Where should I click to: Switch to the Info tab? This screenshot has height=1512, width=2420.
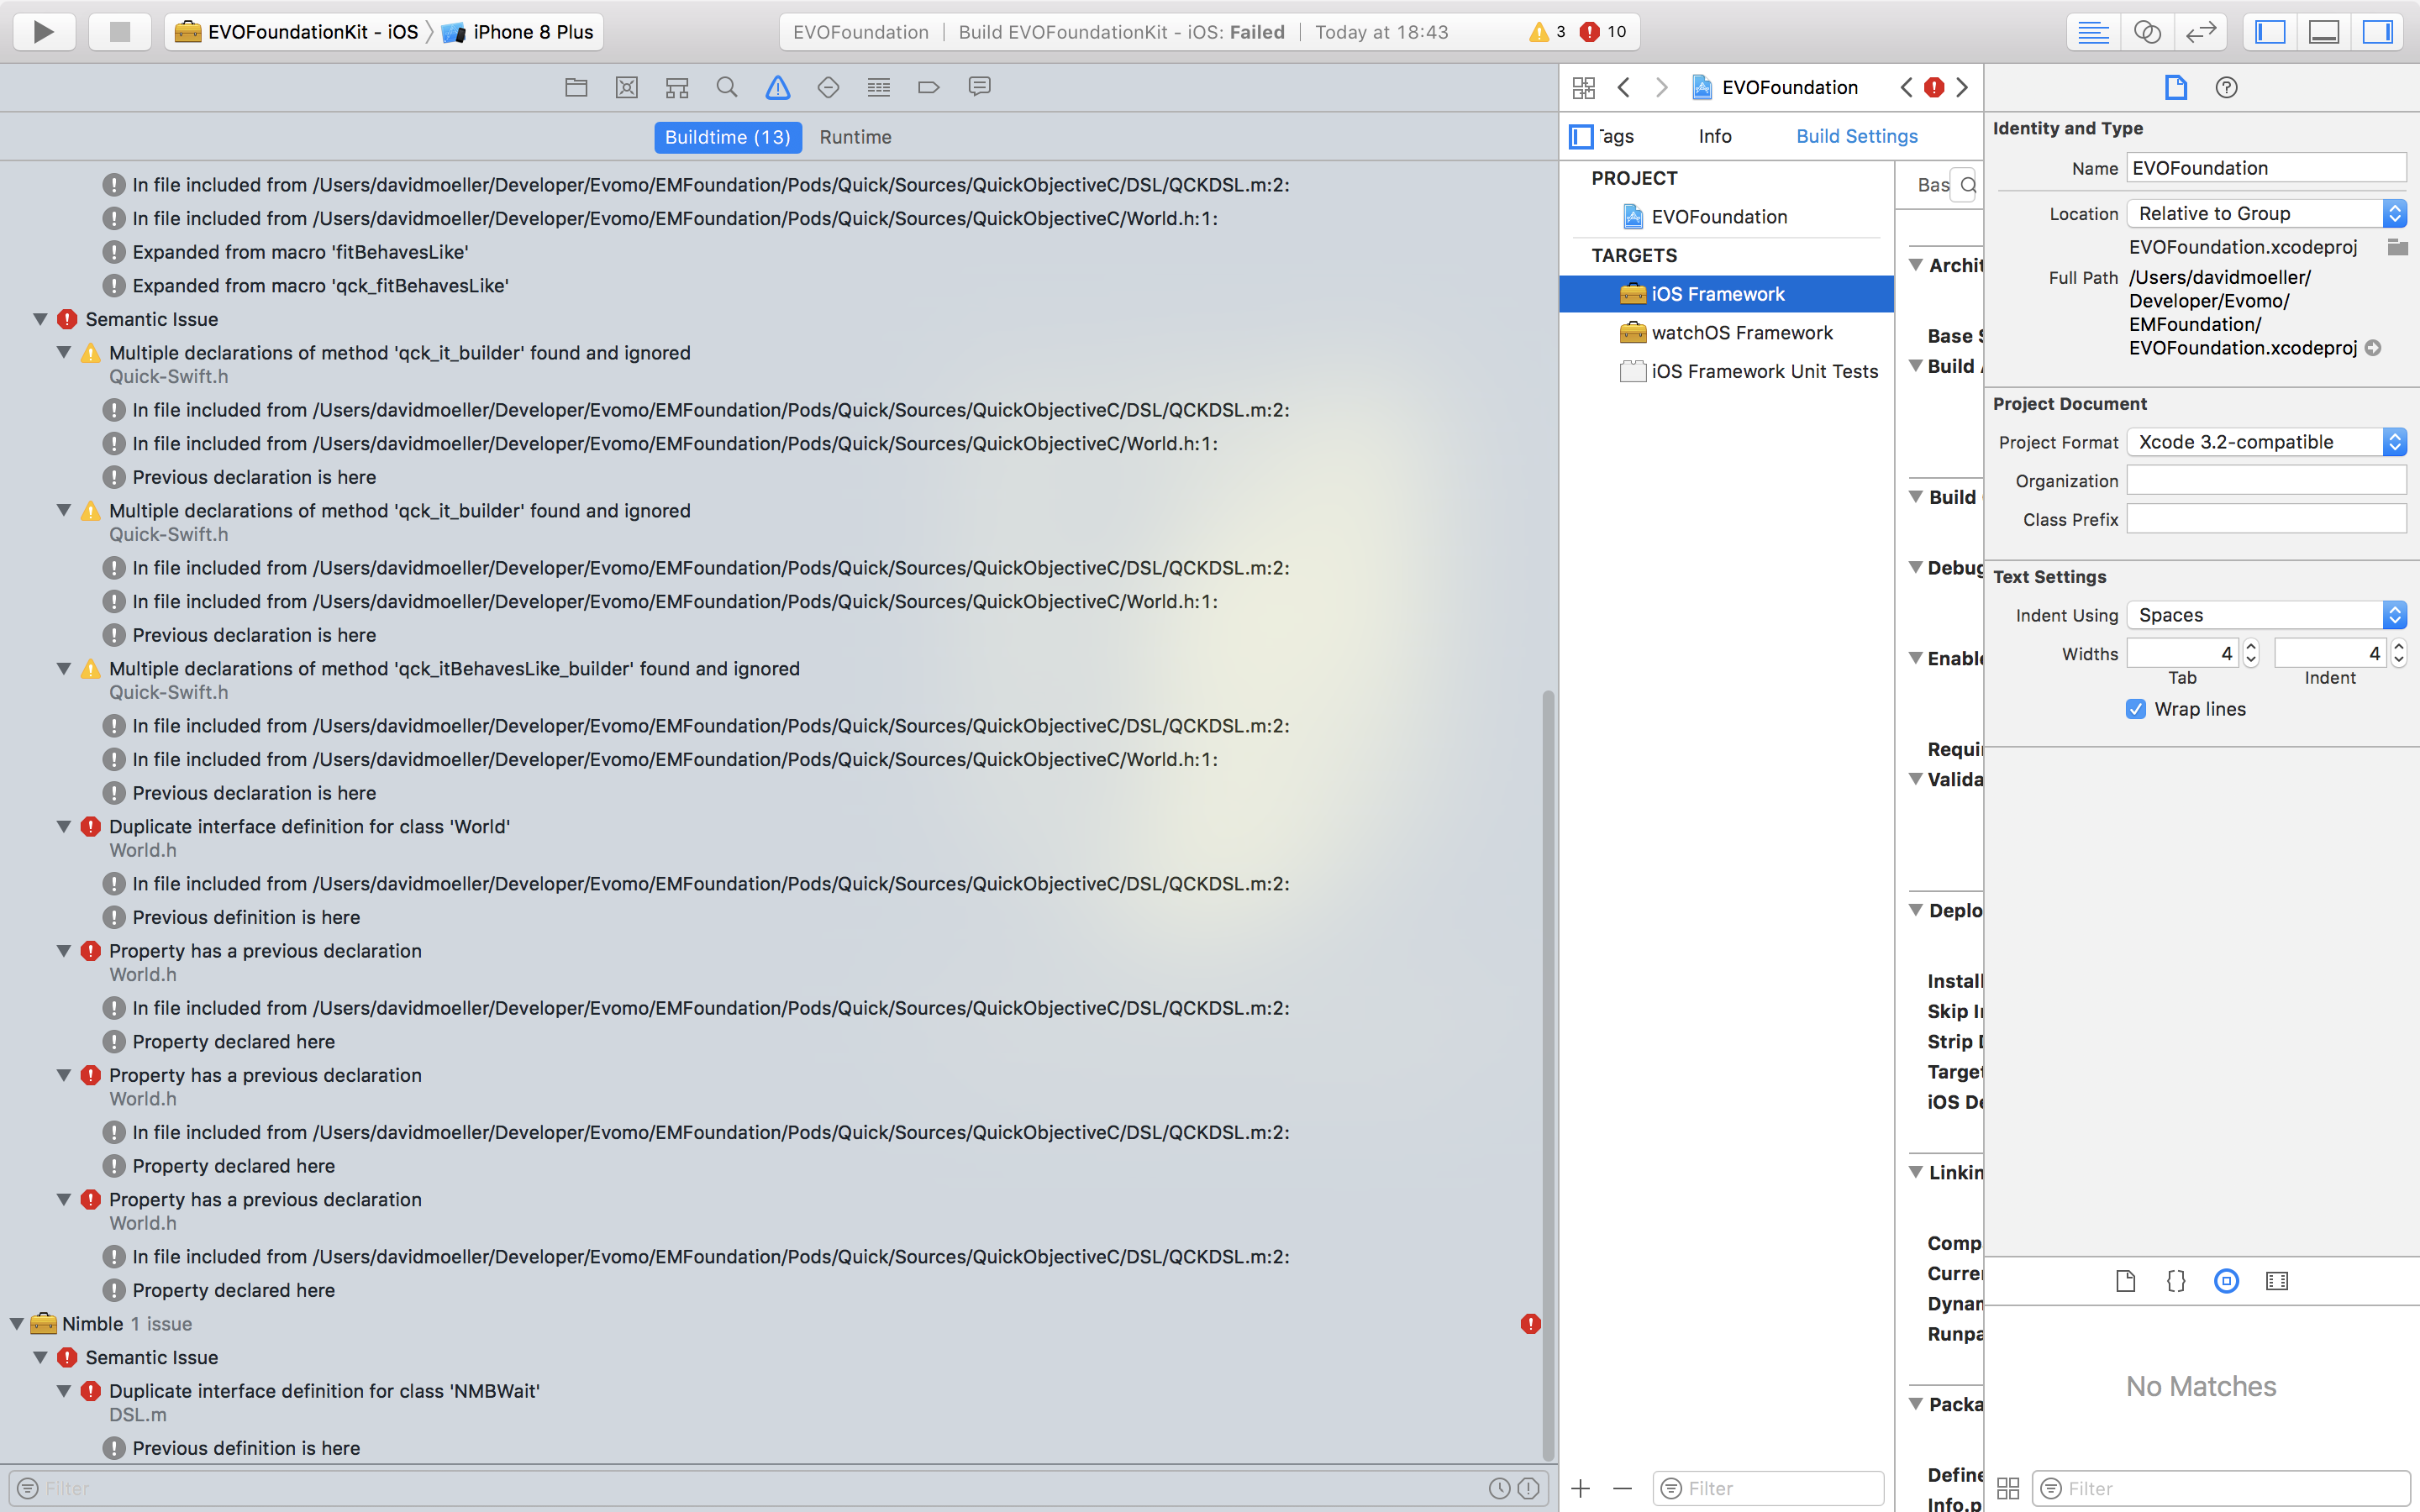click(1715, 136)
